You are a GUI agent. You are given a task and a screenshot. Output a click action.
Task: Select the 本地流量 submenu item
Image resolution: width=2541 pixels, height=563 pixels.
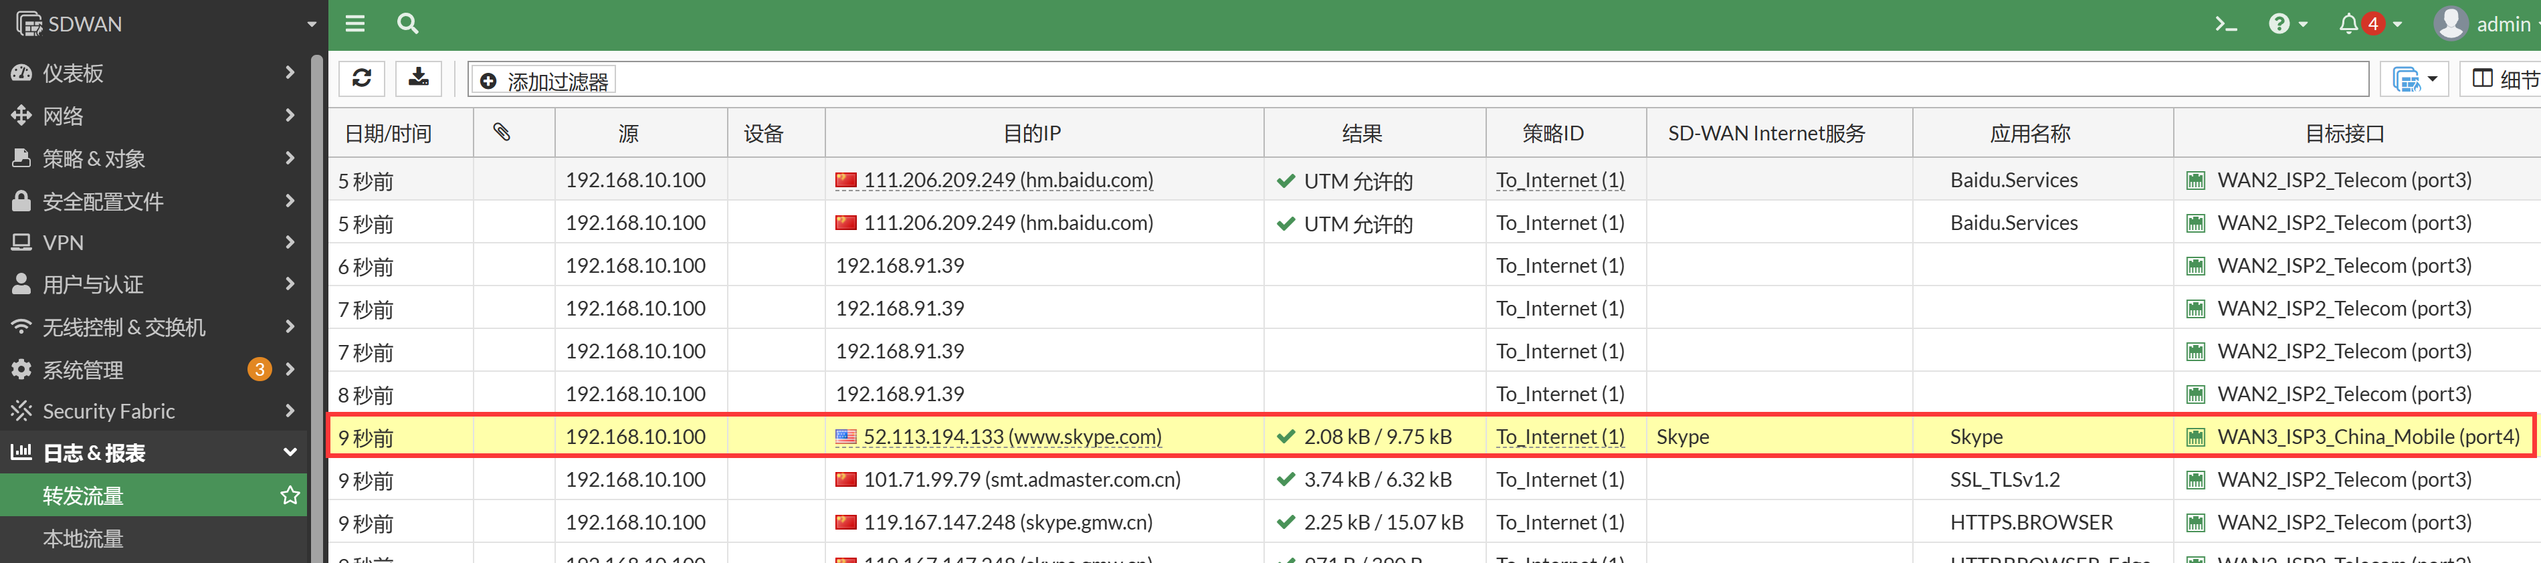154,538
